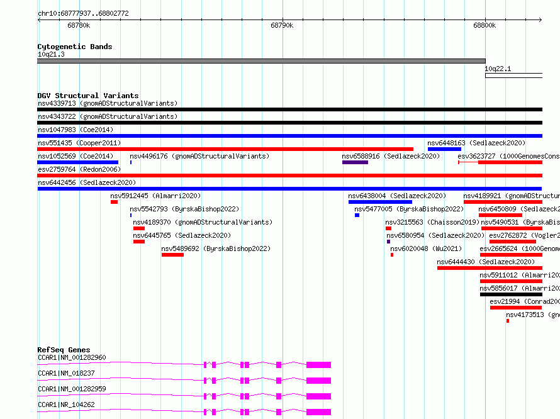
Task: Open nsv6438004 (Sedlazeck2020) label
Action: (x=397, y=196)
